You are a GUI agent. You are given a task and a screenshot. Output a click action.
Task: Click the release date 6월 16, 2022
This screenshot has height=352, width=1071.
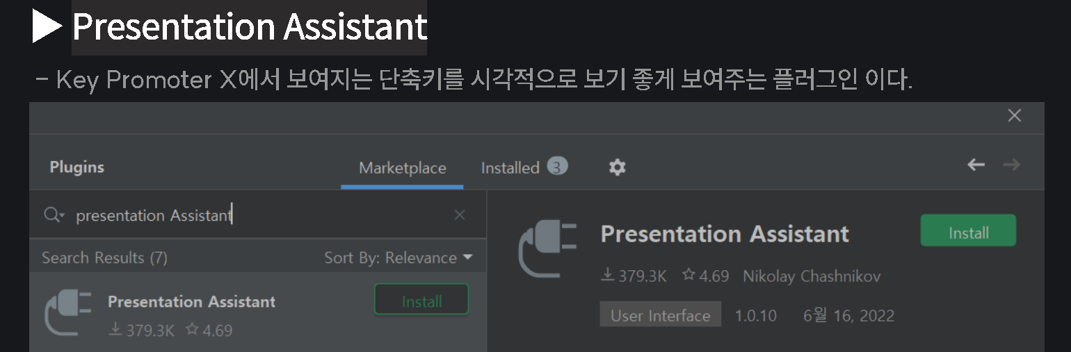pyautogui.click(x=848, y=316)
